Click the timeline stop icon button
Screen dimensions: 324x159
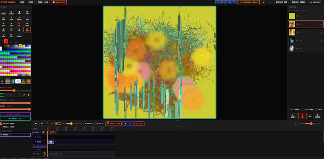[42, 123]
